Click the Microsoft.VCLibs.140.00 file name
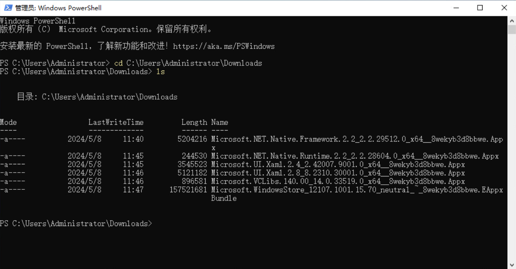516x269 pixels. [x=338, y=181]
